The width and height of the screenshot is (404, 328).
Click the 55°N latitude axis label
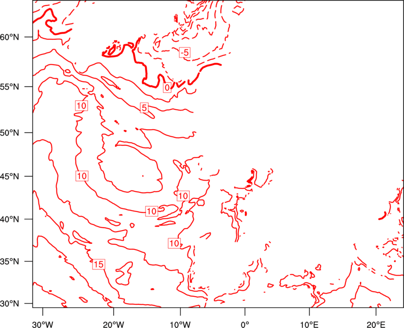coord(10,87)
